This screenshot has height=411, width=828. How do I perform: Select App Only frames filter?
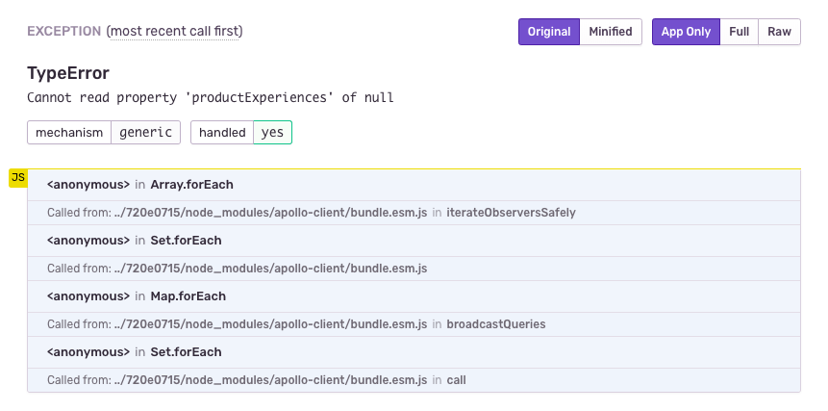click(x=686, y=32)
